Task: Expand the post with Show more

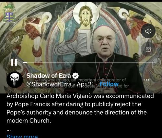Action: point(22,136)
